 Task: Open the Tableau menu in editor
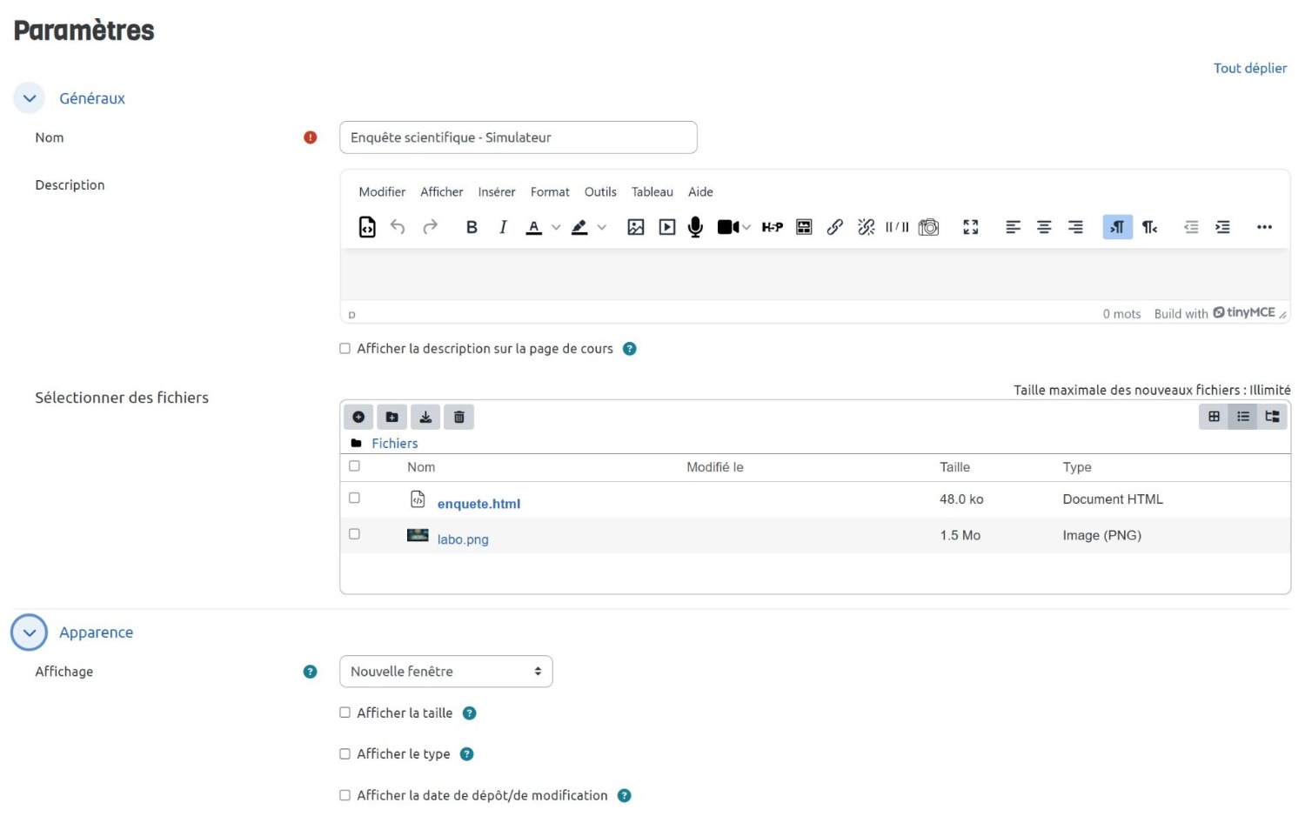click(x=652, y=192)
